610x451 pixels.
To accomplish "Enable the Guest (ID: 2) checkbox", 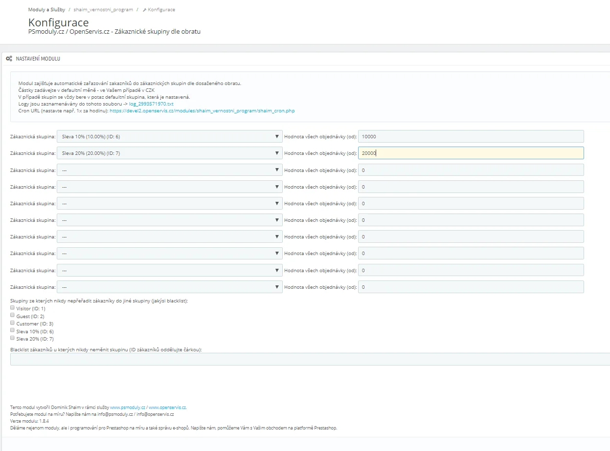I will 13,315.
